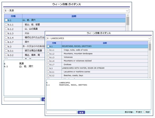155x118 pixels.
Task: Select the 和訳 radio button
Action: click(144, 112)
